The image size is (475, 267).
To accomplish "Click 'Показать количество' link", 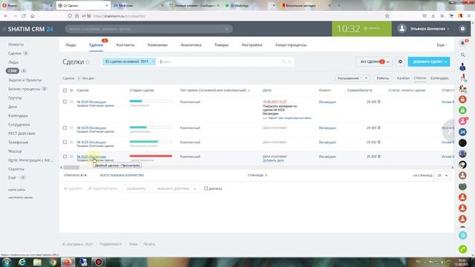I will [x=127, y=175].
